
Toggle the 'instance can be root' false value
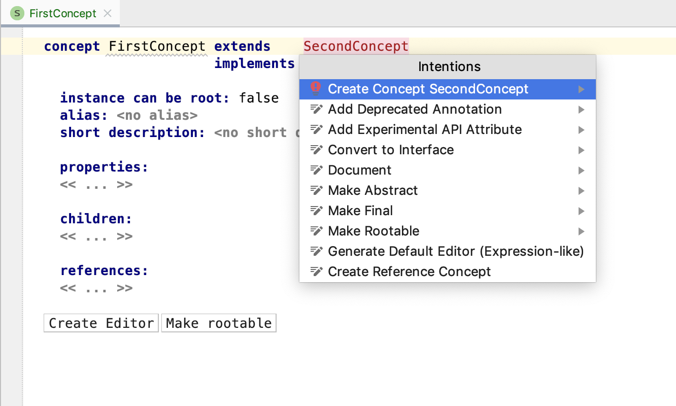pyautogui.click(x=259, y=98)
